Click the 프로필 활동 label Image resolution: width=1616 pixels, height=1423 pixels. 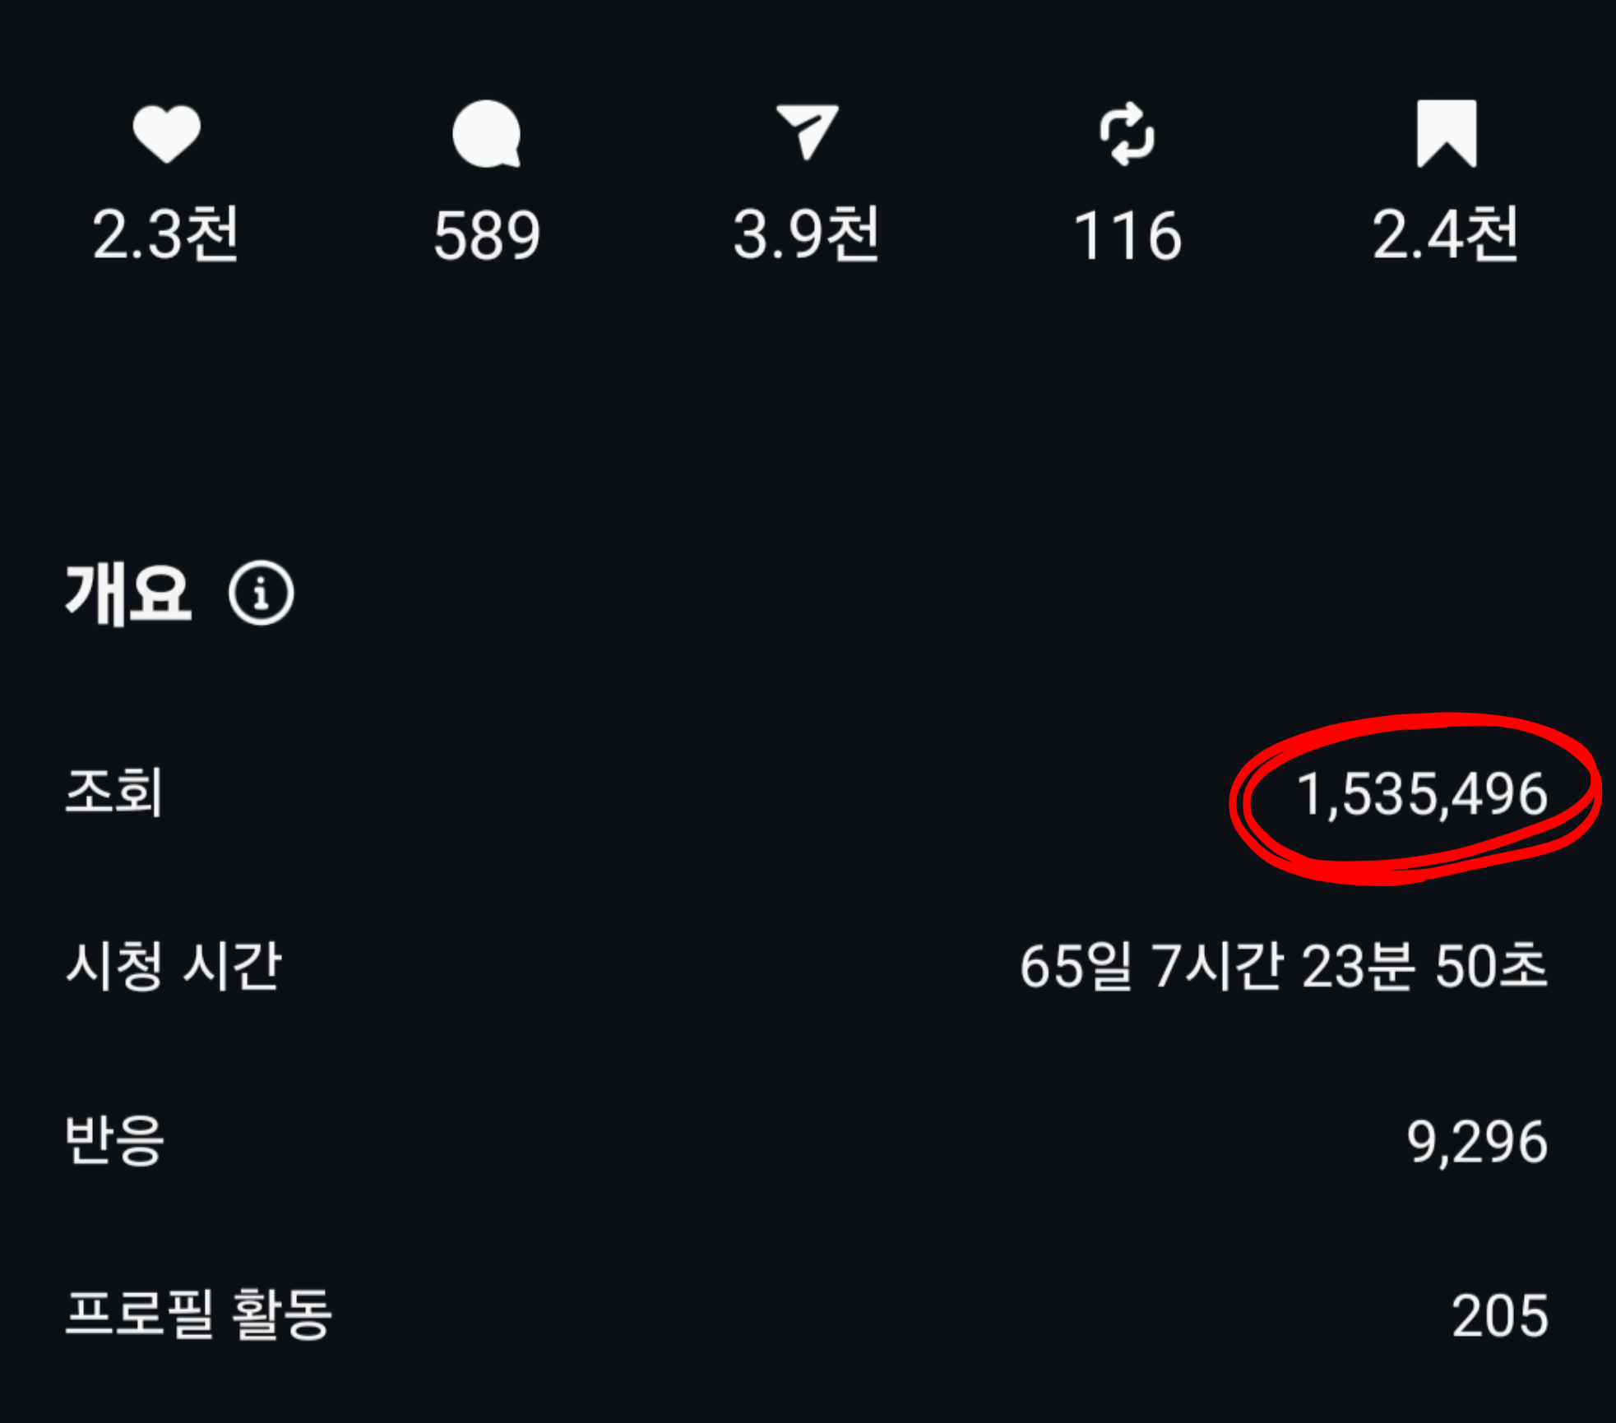coord(199,1314)
